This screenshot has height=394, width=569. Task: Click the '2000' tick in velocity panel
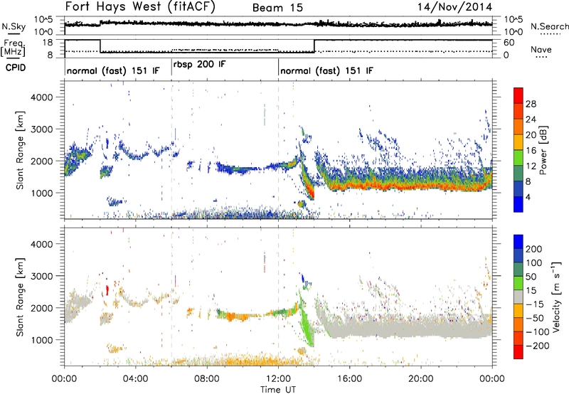[x=42, y=308]
